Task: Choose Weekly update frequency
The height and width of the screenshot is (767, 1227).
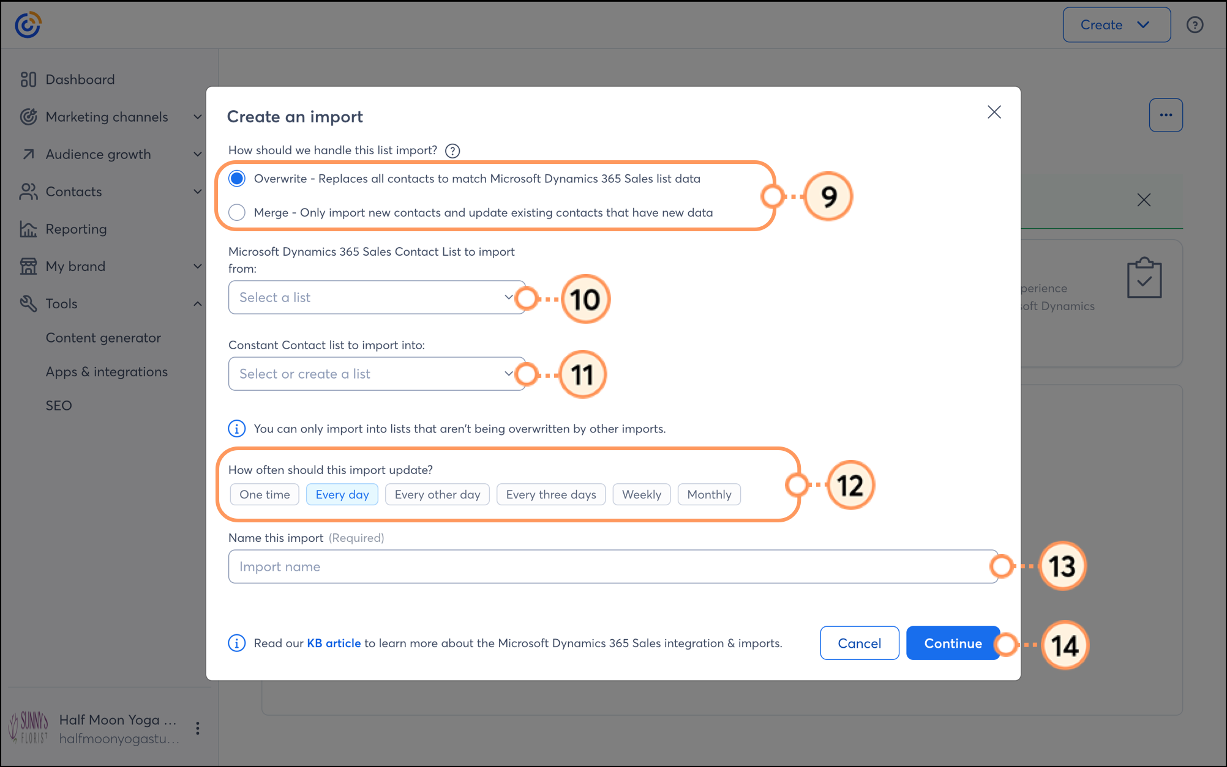Action: [x=642, y=494]
